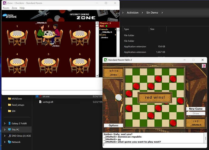Click the white Jimbo player plaque

pos(113,73)
